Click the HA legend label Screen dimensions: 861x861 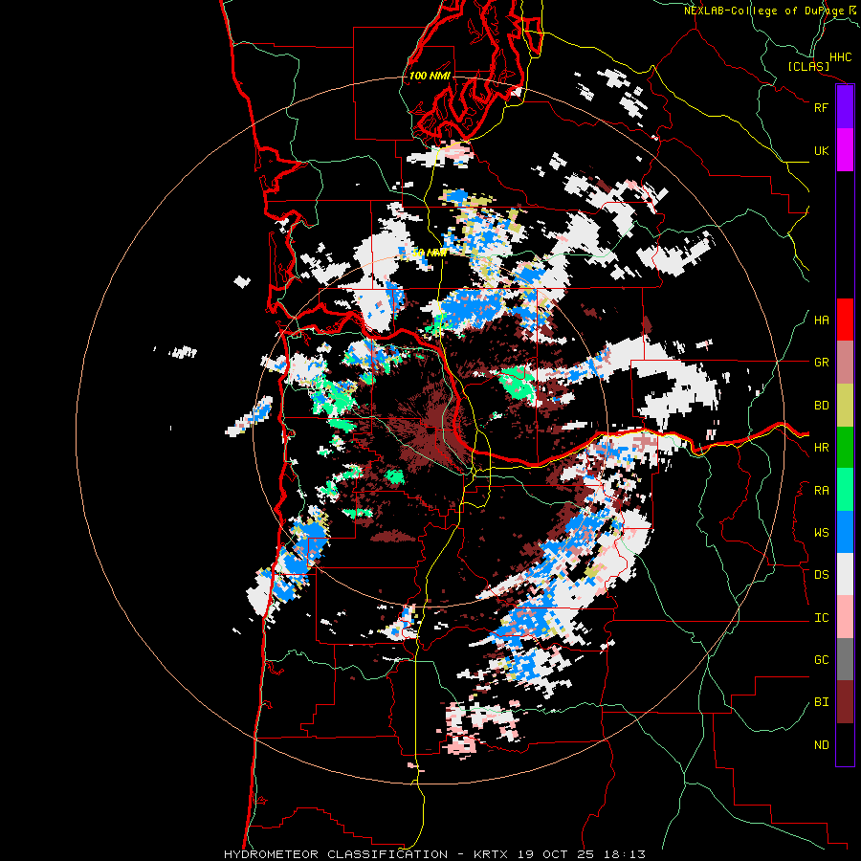(x=821, y=320)
